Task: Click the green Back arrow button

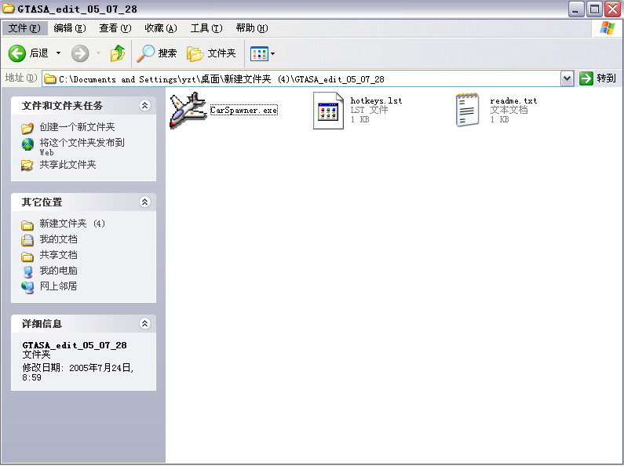Action: click(17, 53)
